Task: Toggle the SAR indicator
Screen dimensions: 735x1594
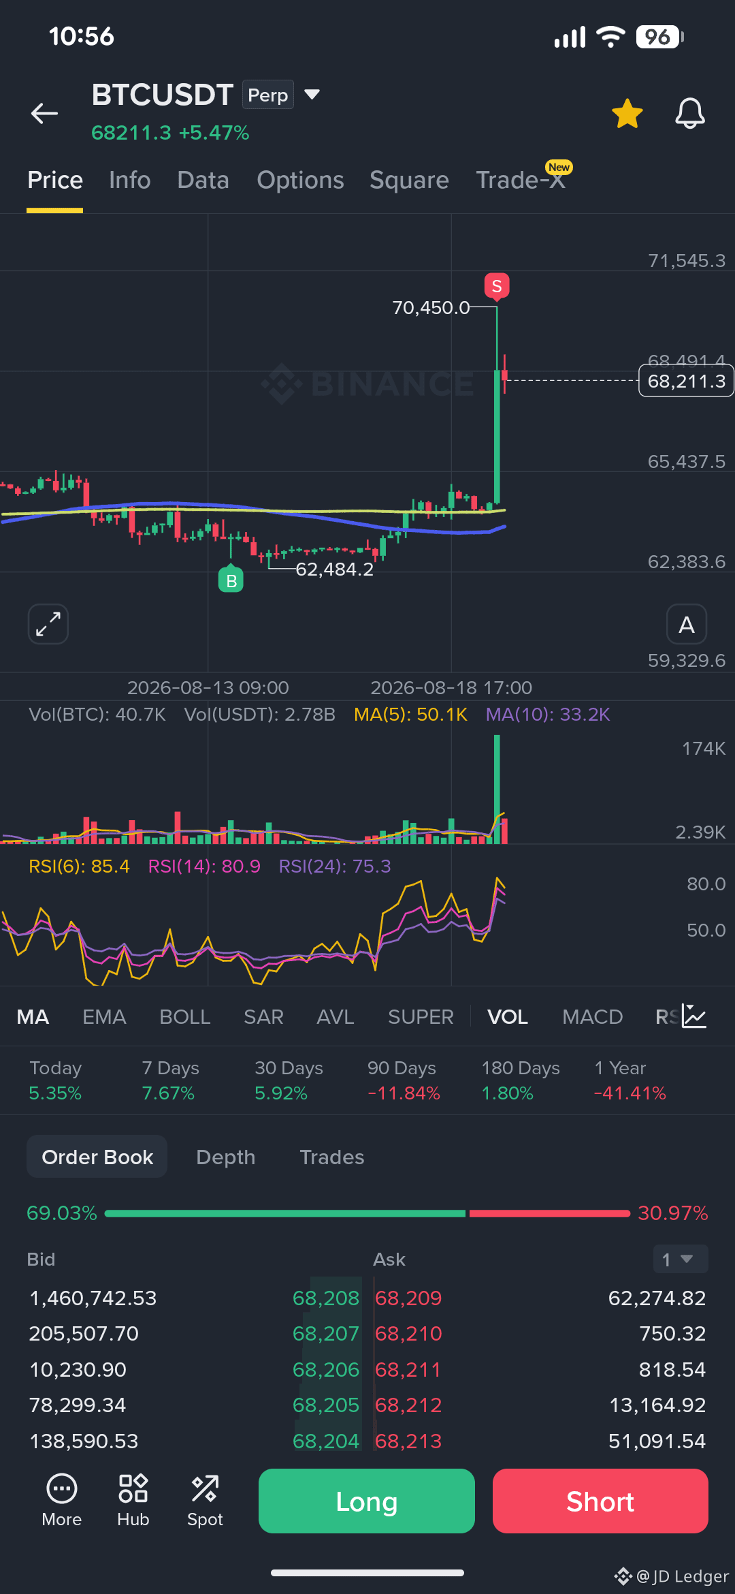Action: (x=263, y=1017)
